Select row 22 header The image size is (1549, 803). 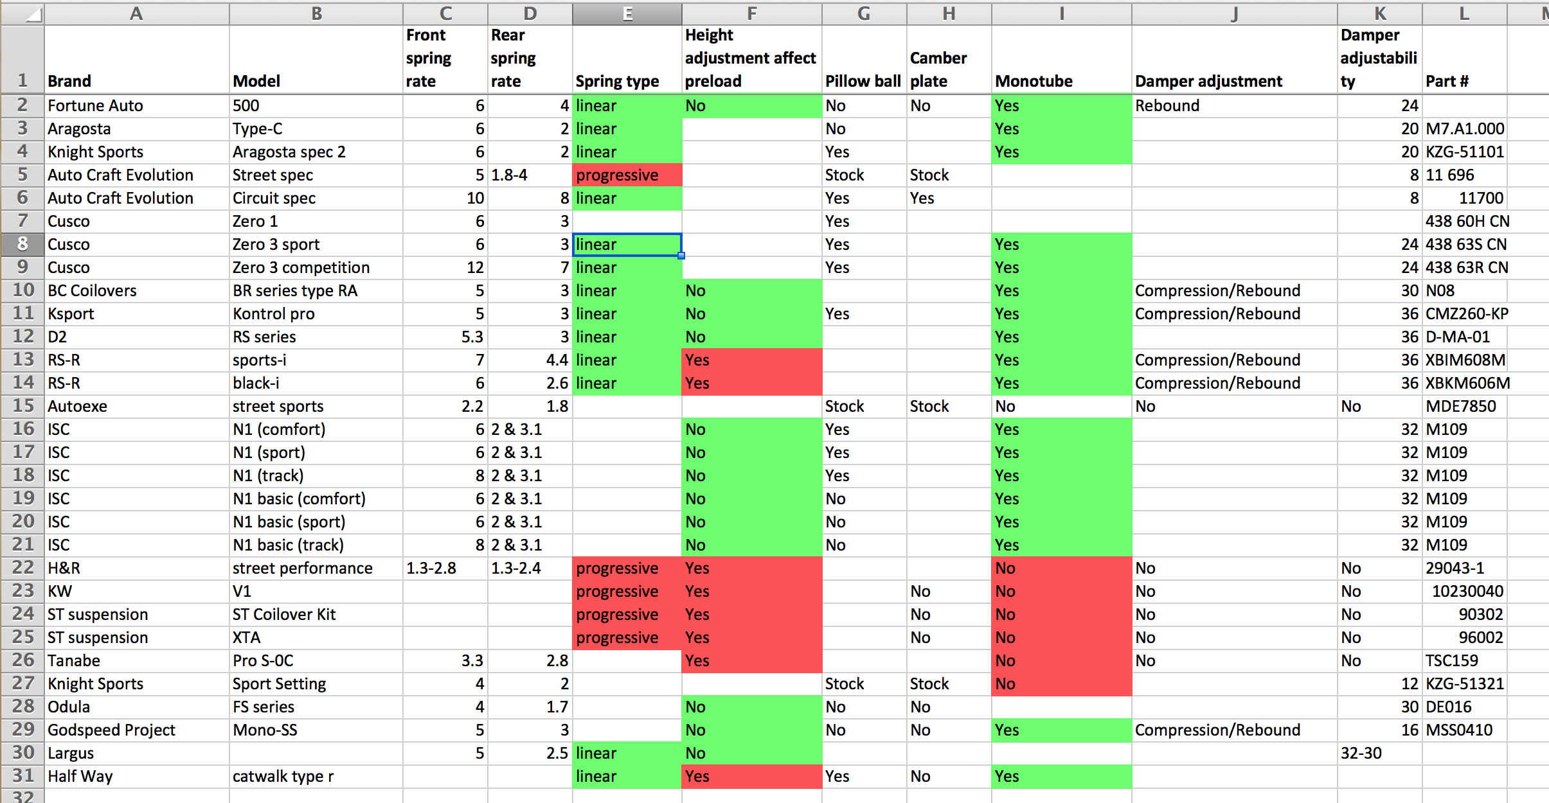(x=22, y=568)
